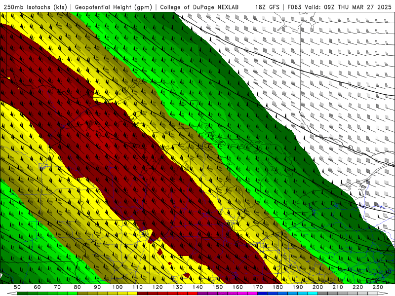
Task: Click the 160 label on the color scale
Action: (237, 287)
